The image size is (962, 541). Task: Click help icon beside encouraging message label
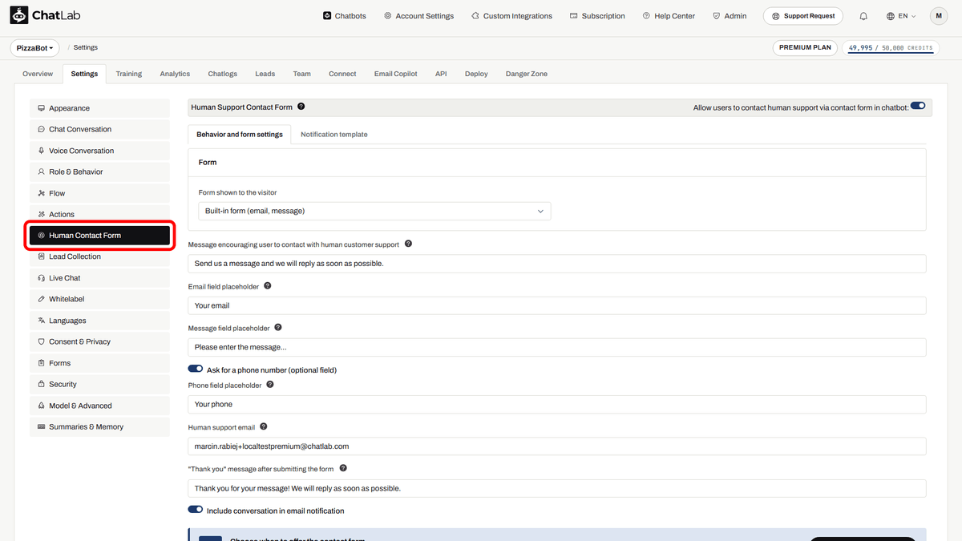[x=408, y=244]
